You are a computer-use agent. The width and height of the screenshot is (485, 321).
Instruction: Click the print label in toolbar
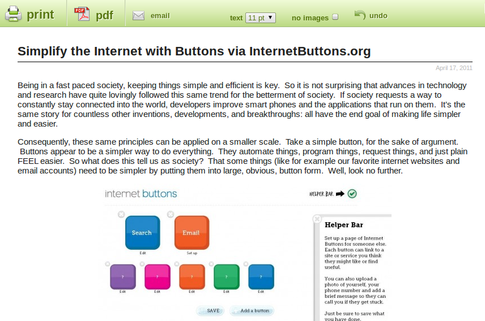point(40,15)
